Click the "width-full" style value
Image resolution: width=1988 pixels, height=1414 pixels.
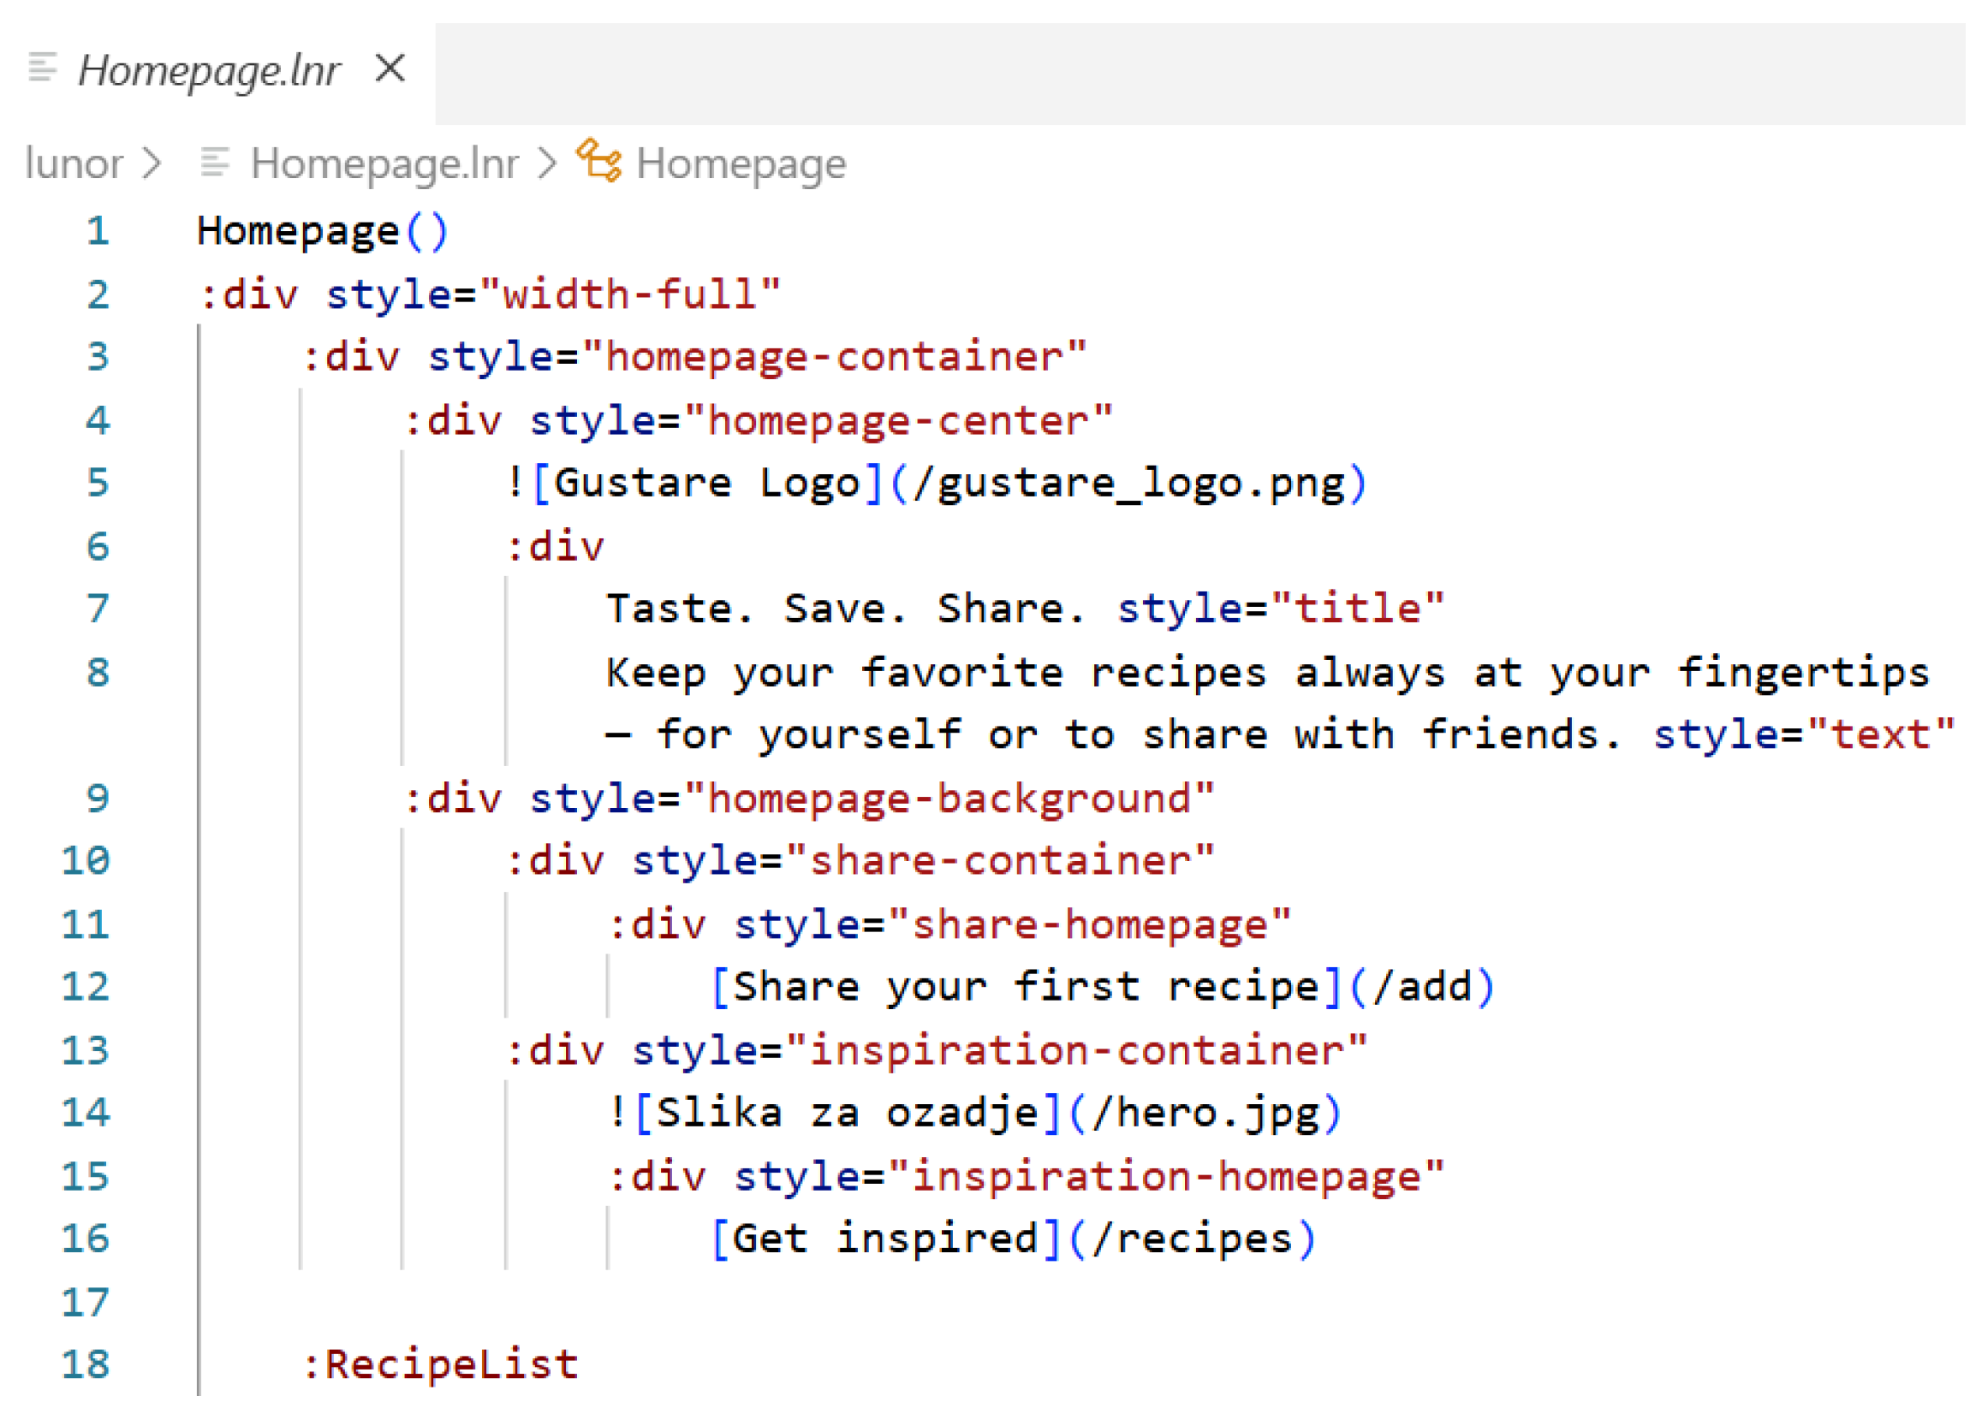click(x=628, y=294)
